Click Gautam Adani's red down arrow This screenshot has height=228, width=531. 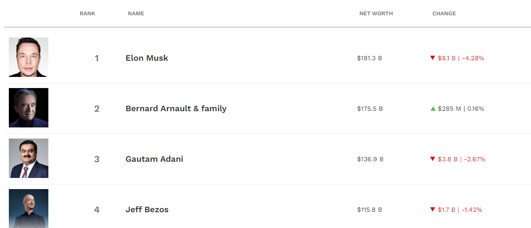(432, 159)
